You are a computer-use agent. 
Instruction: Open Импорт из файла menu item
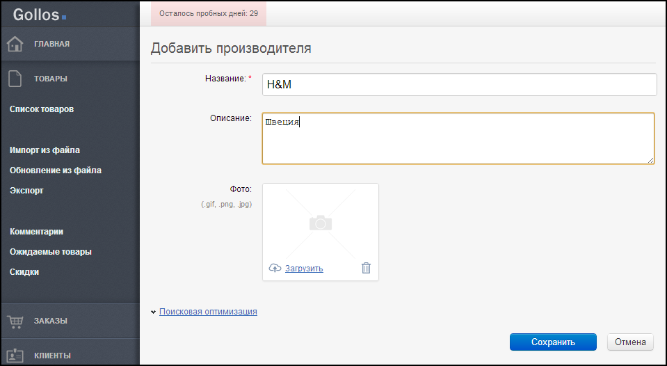click(x=45, y=150)
